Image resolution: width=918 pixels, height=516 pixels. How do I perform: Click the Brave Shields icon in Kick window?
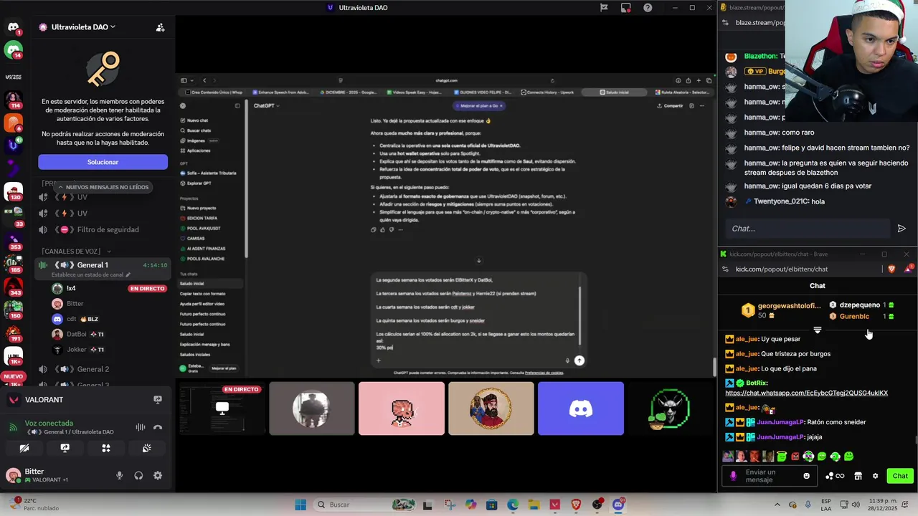pyautogui.click(x=891, y=269)
